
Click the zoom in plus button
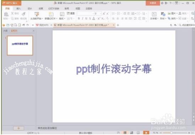(x=189, y=133)
